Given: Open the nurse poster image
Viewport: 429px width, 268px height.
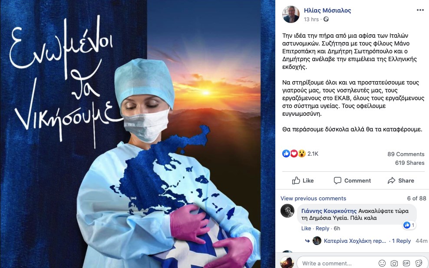Looking at the screenshot, I should 138,134.
